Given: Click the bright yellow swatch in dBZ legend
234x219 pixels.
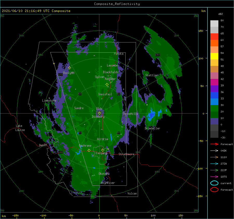Looking at the screenshot, I should pyautogui.click(x=214, y=56).
